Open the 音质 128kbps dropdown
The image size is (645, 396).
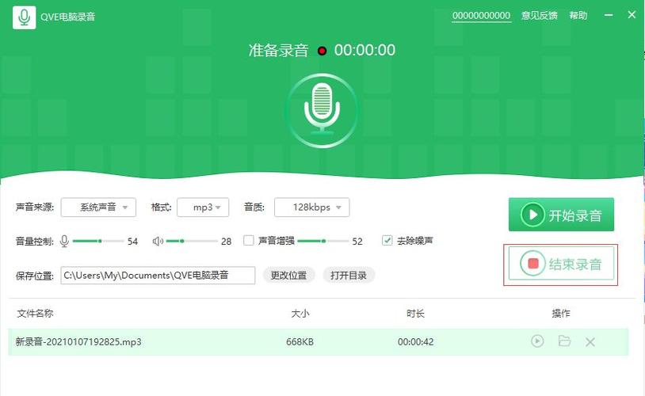tap(312, 208)
